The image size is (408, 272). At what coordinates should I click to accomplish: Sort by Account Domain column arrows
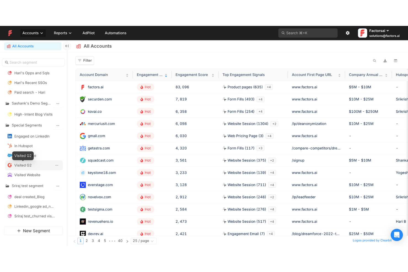click(x=127, y=75)
